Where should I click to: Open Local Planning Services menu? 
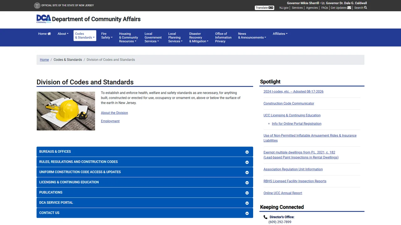[x=175, y=37]
